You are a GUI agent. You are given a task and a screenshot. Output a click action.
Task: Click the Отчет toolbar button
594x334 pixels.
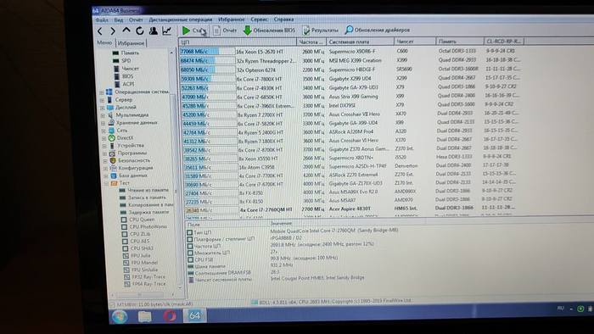[x=224, y=31]
